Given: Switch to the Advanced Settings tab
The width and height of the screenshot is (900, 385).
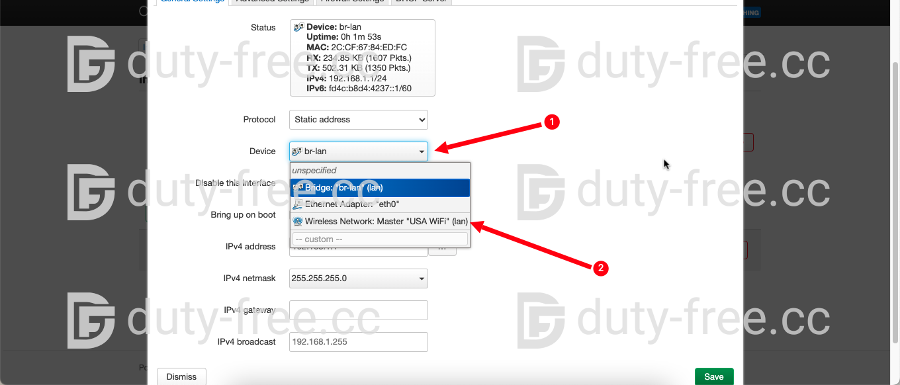Looking at the screenshot, I should 272,1.
